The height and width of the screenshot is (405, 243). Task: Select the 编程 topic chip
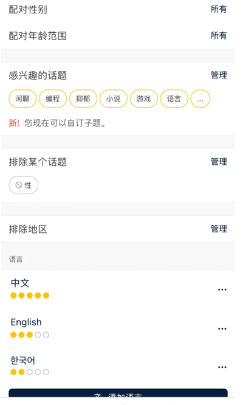pos(53,99)
